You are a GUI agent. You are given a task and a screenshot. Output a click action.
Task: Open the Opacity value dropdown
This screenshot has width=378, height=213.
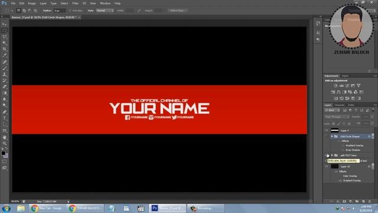(372, 117)
